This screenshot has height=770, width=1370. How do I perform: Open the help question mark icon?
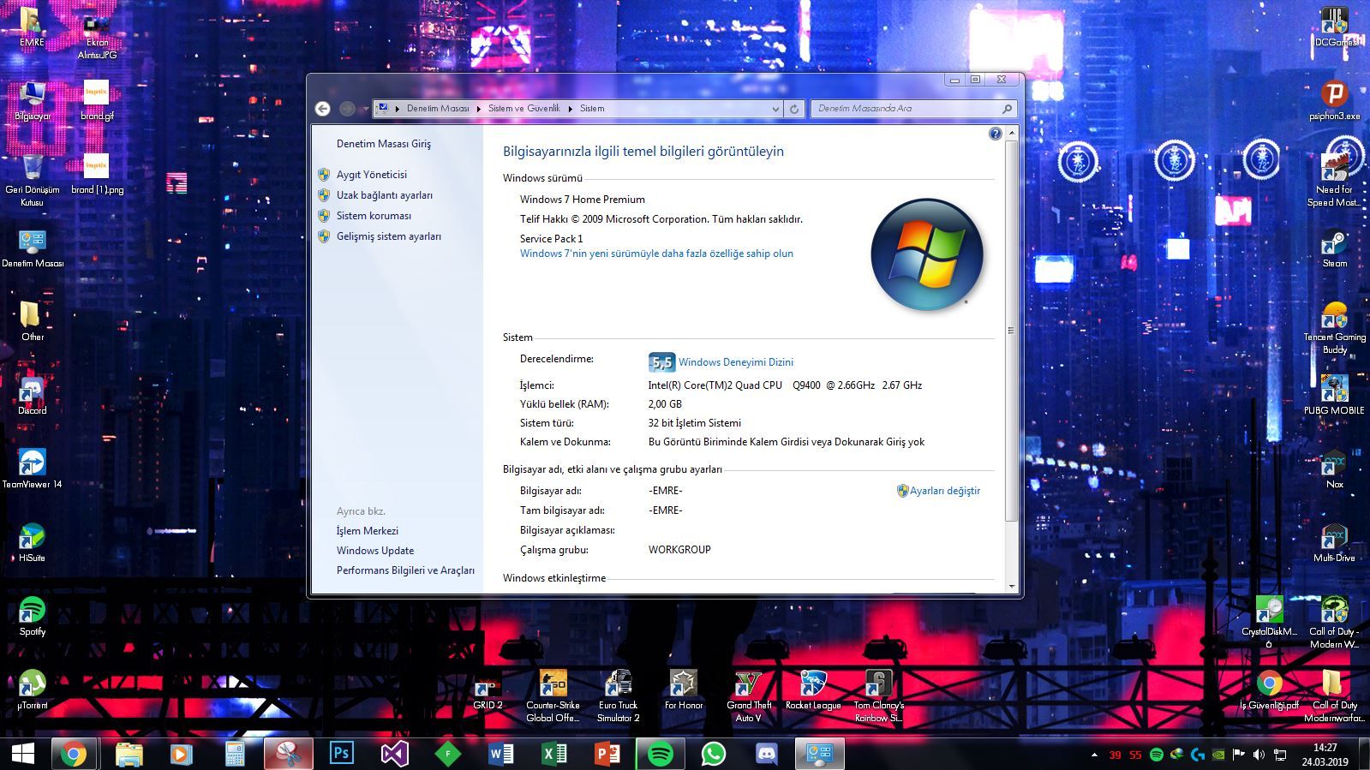pyautogui.click(x=995, y=134)
